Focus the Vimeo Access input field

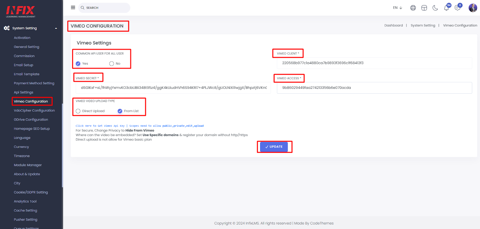pyautogui.click(x=374, y=88)
